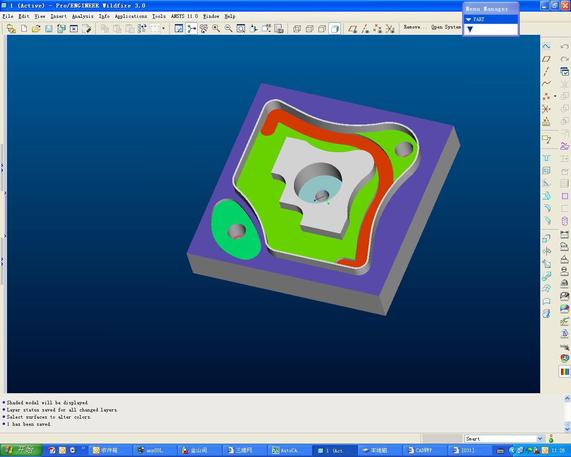Open the Edit menu

pos(24,16)
